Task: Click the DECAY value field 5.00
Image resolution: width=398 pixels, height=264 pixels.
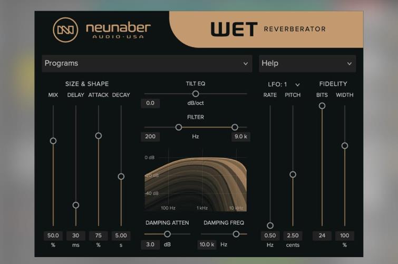Action: [121, 236]
